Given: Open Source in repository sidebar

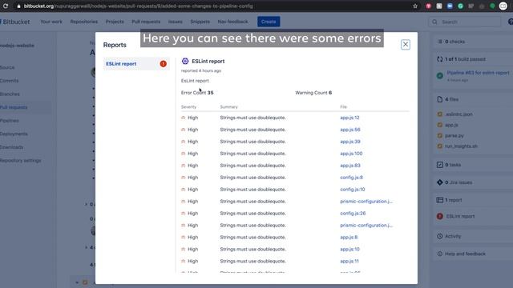Looking at the screenshot, I should (x=7, y=67).
